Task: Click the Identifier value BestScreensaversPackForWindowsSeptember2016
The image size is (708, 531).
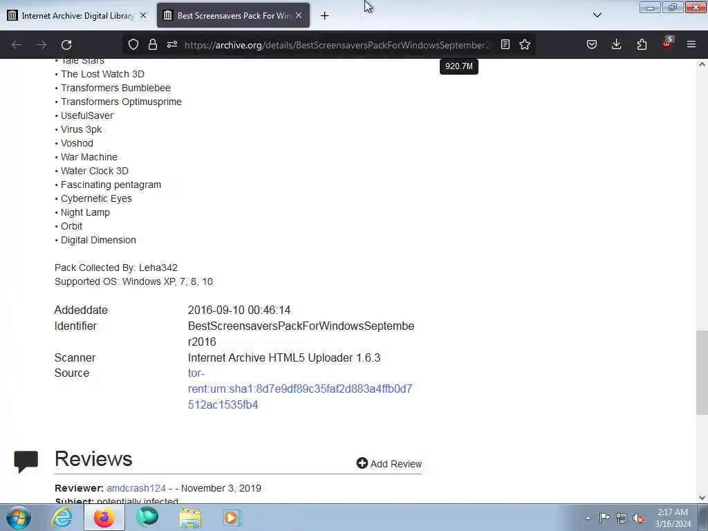Action: (x=301, y=334)
